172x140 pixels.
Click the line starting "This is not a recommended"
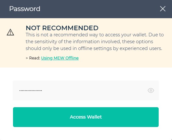[95, 35]
